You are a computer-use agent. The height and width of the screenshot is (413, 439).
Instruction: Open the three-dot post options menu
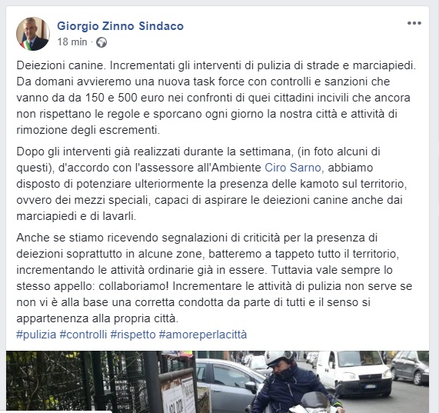(x=414, y=23)
